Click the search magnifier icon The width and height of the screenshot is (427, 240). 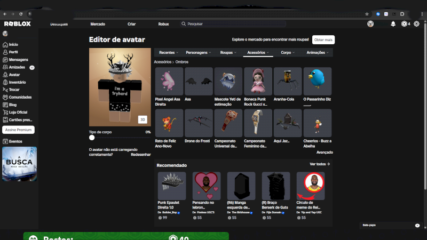184,24
